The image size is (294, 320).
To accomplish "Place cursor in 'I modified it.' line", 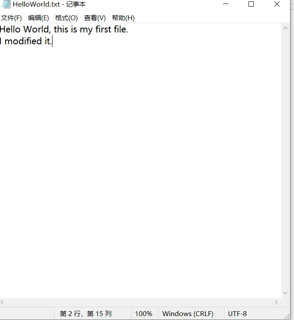I will (26, 41).
